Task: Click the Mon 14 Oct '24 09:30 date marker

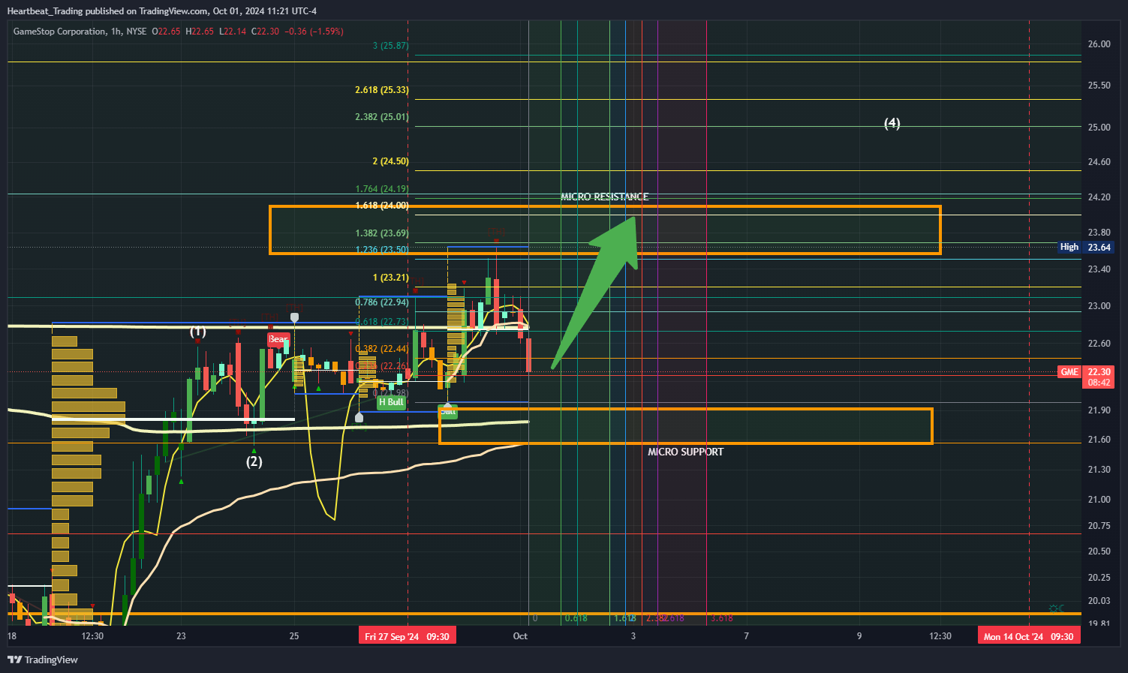Action: pos(1028,636)
